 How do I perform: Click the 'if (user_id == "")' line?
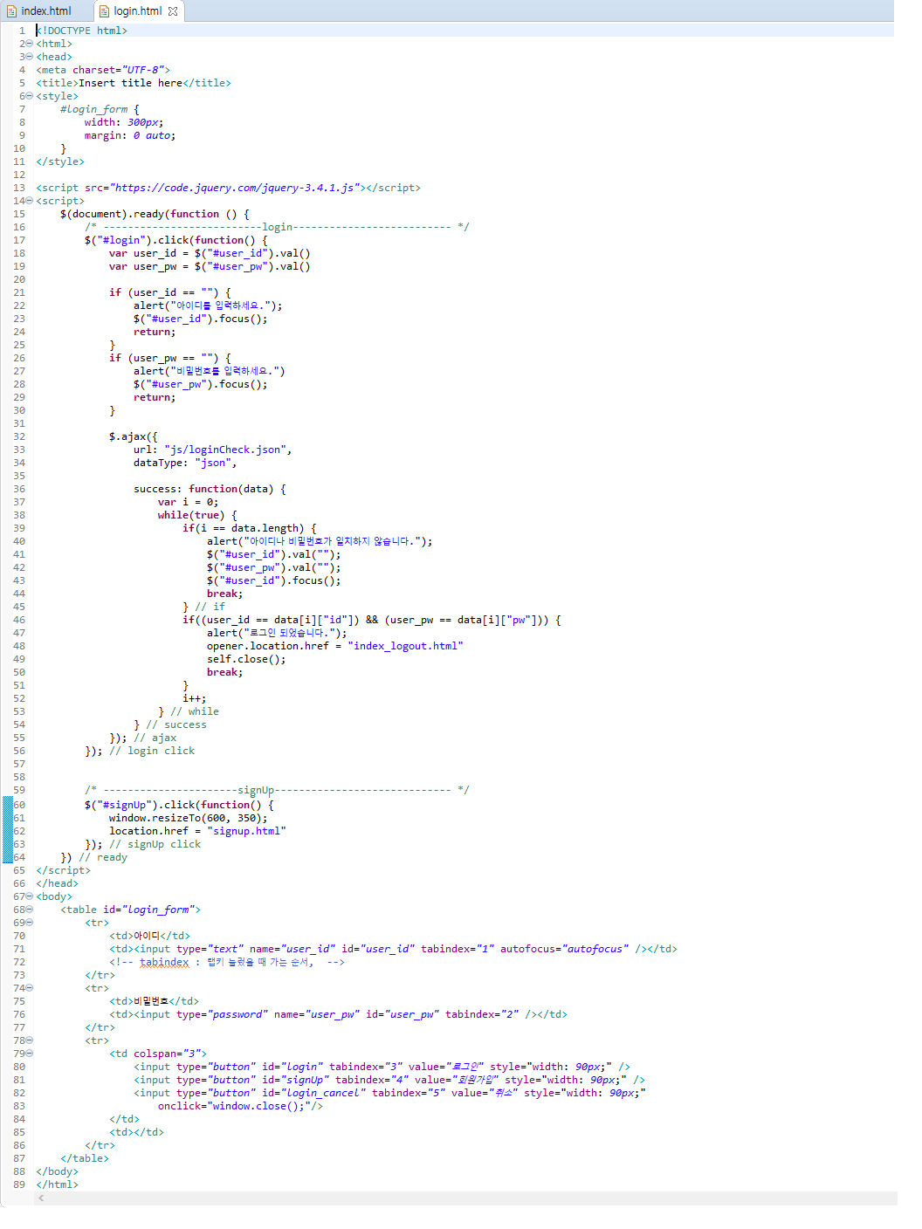click(x=170, y=292)
